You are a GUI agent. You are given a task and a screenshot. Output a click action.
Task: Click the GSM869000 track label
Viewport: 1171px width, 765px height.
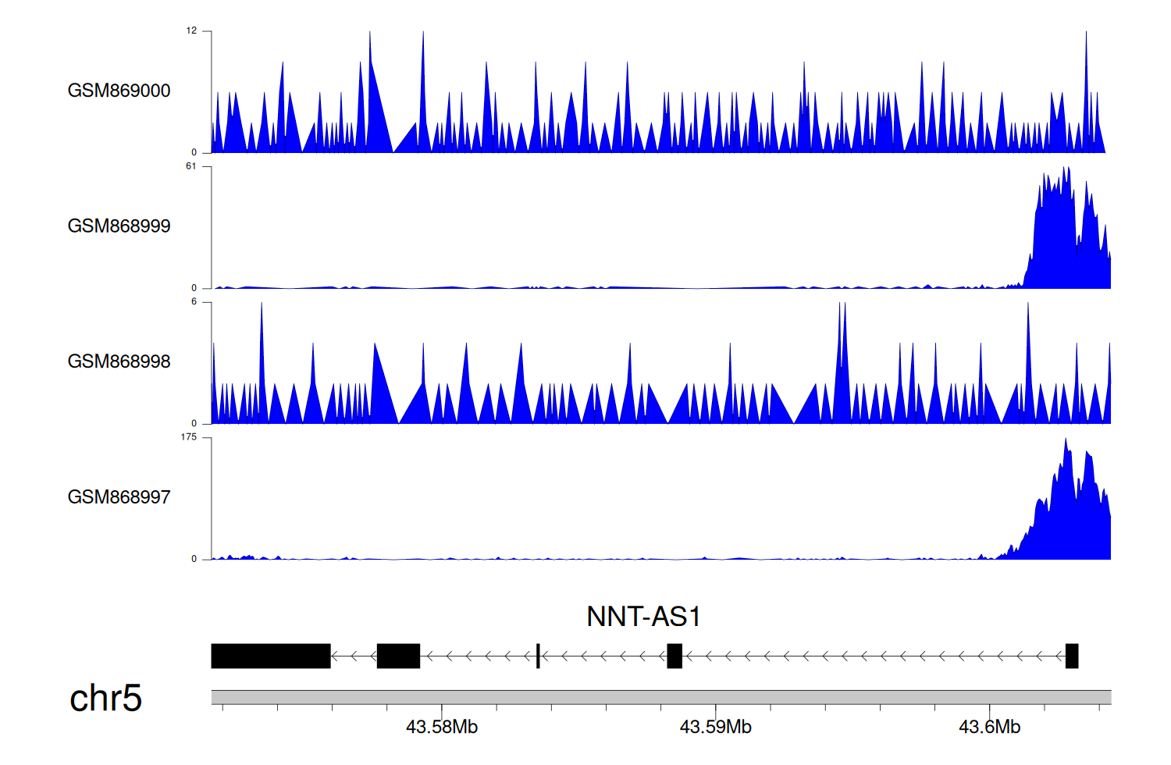(x=119, y=91)
